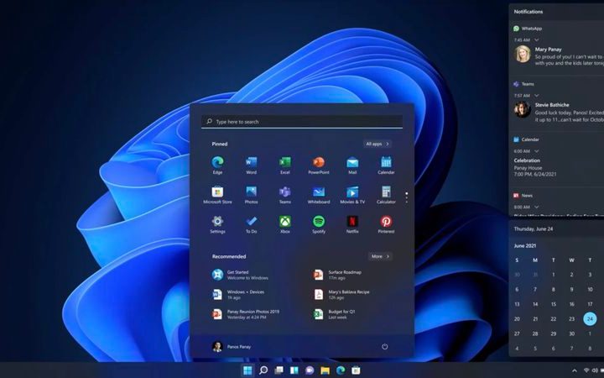The image size is (604, 378).
Task: Open the Mail app icon
Action: point(352,165)
